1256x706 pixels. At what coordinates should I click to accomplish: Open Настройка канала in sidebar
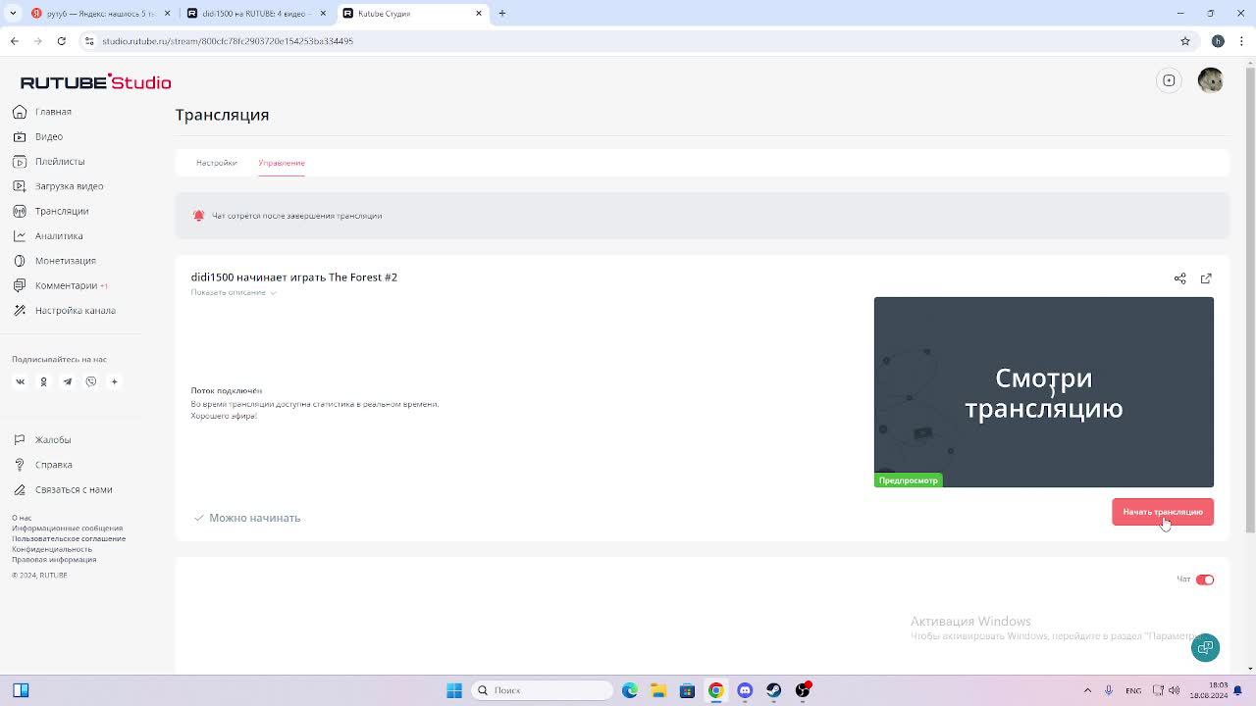point(75,310)
